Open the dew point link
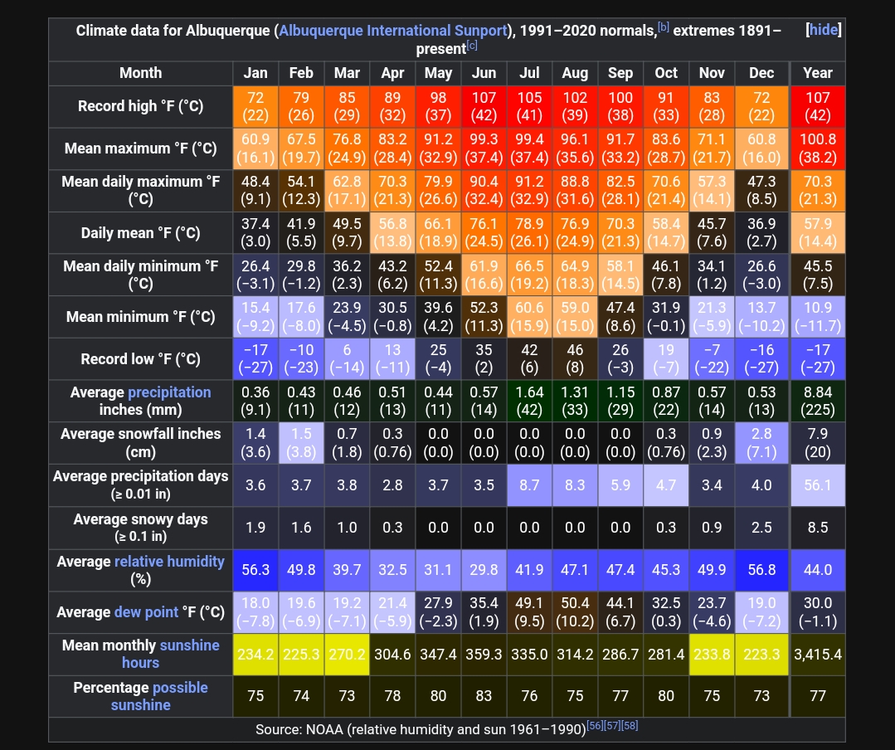The image size is (895, 750). coord(146,612)
